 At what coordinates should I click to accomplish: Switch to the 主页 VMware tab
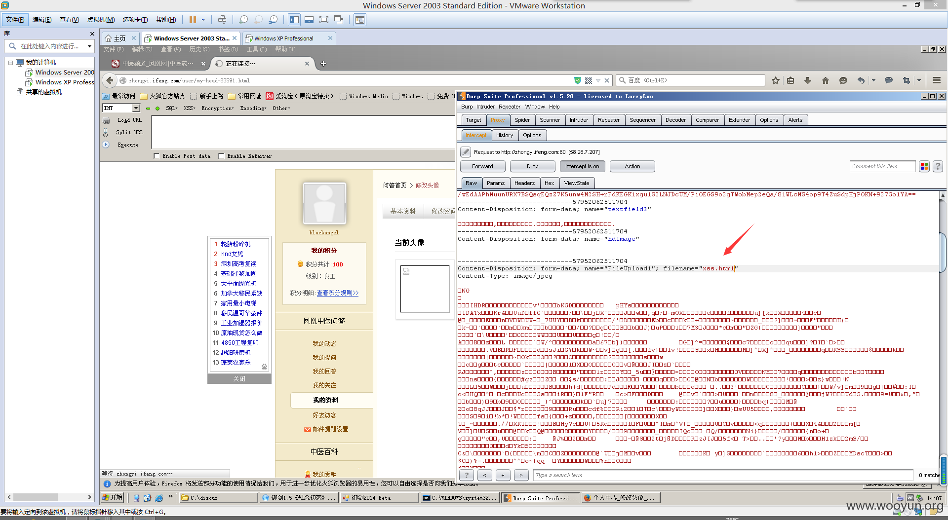(119, 38)
